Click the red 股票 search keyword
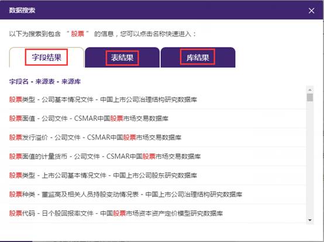The image size is (324, 242). click(x=78, y=33)
